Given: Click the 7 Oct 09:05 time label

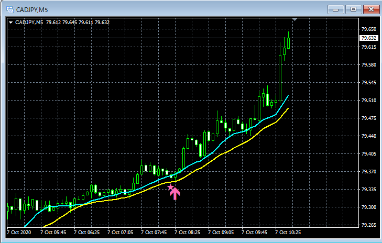Looking at the screenshot, I should tap(221, 233).
